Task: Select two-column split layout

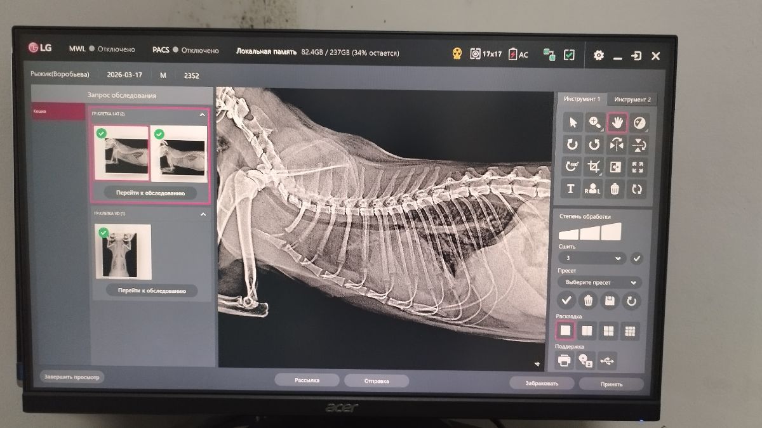Action: click(x=587, y=330)
